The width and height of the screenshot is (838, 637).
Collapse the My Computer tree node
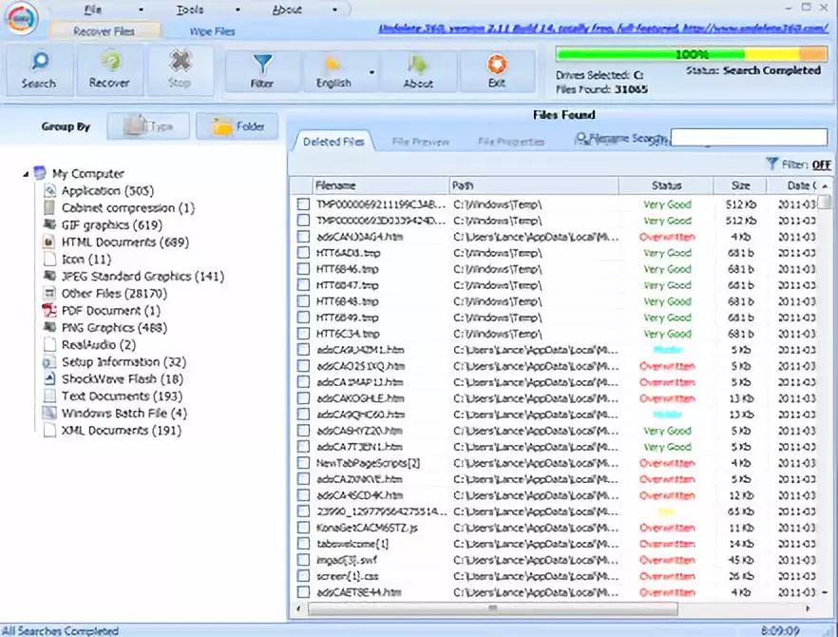[x=25, y=174]
